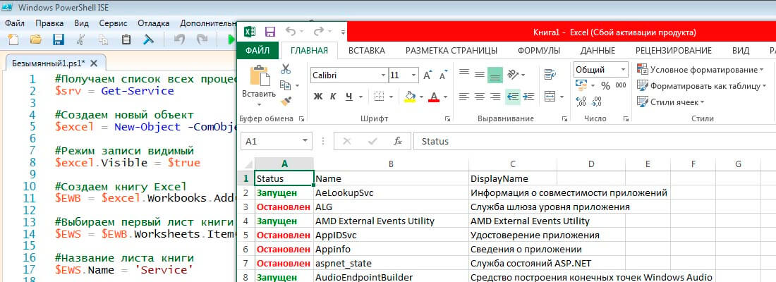The height and width of the screenshot is (282, 776).
Task: Open the Сервис menu in PowerShell ISE
Action: pyautogui.click(x=113, y=23)
